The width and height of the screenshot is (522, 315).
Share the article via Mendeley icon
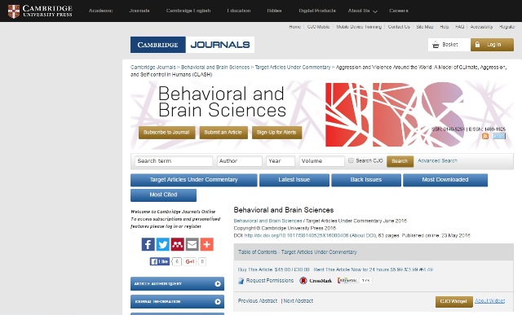tap(178, 244)
